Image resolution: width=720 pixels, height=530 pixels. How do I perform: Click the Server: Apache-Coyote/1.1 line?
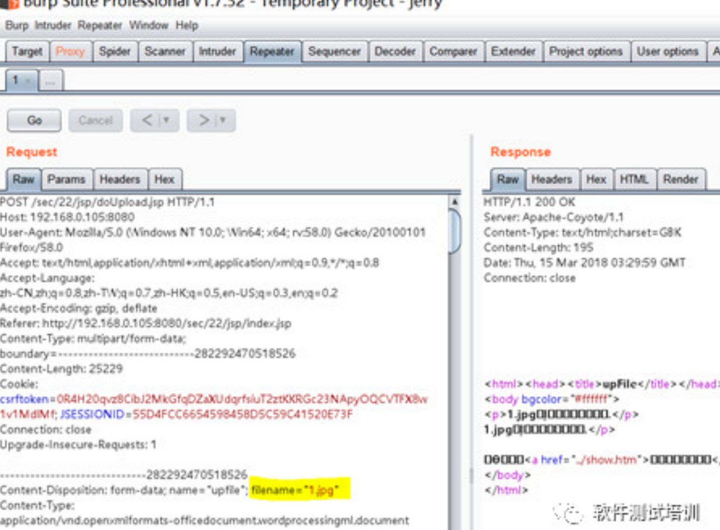(x=553, y=217)
